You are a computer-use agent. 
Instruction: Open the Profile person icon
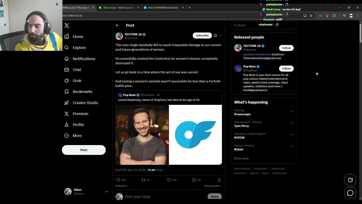66,125
